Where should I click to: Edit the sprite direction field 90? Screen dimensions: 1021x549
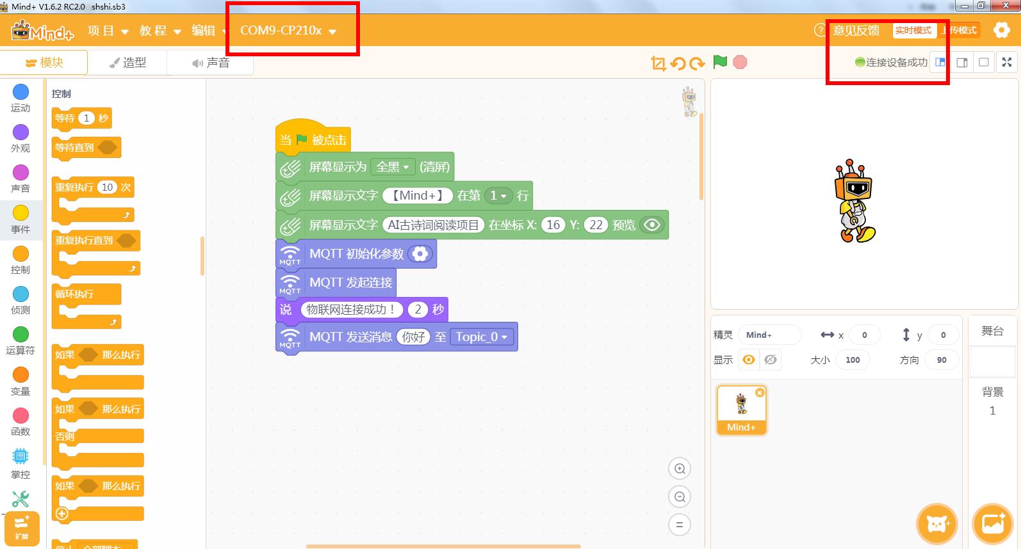click(942, 360)
